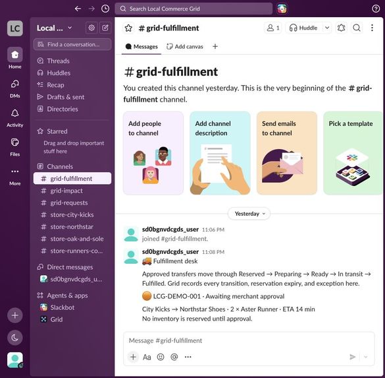Click Add people to channel card
This screenshot has width=385, height=378.
click(153, 153)
